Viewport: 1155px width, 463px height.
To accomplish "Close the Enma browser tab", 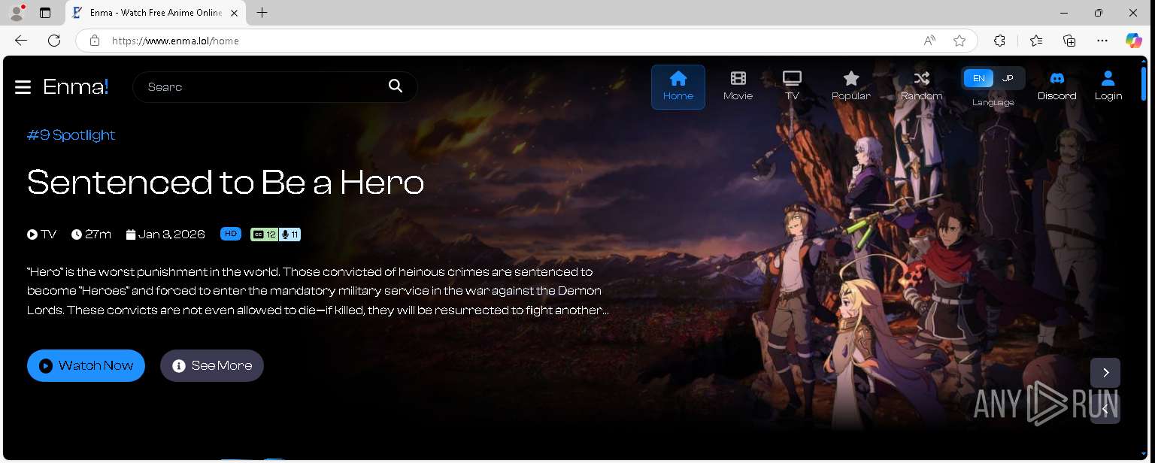I will point(234,13).
